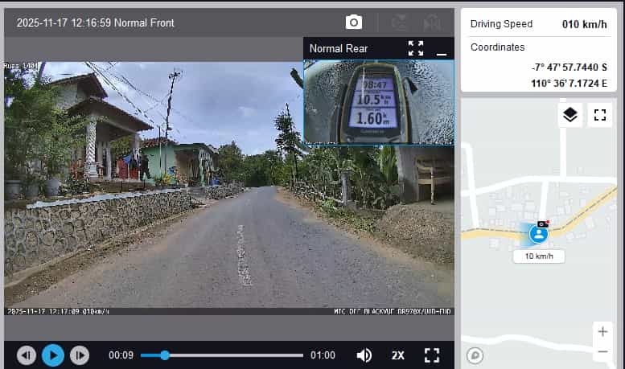This screenshot has height=369, width=625.
Task: Open the map layers selector
Action: [570, 115]
